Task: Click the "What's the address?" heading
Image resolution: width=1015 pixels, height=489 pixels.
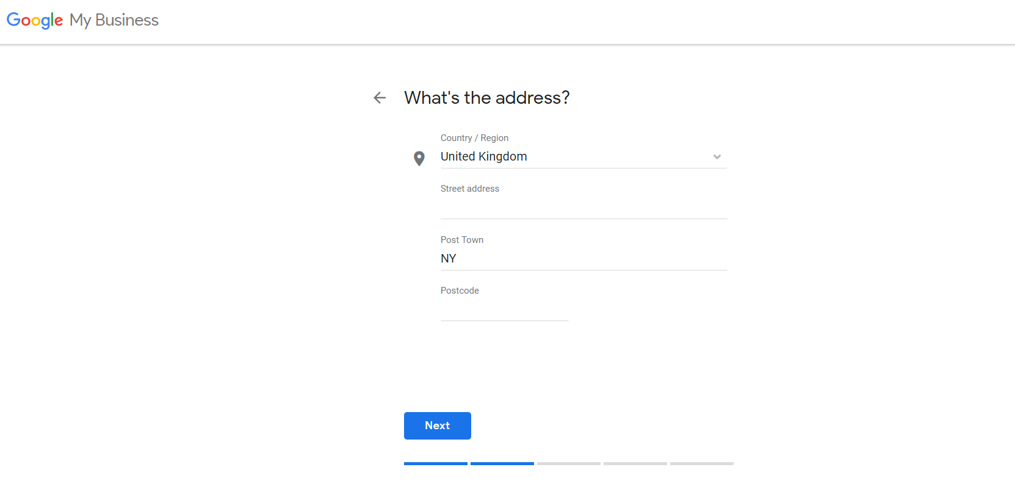Action: point(487,98)
